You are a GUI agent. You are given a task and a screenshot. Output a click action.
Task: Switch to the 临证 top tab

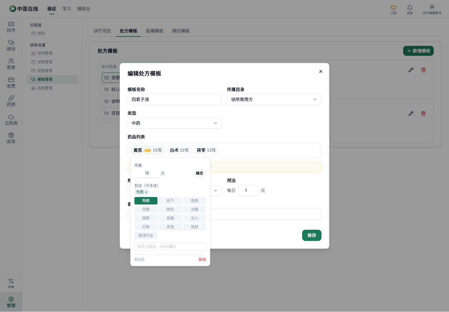[52, 9]
